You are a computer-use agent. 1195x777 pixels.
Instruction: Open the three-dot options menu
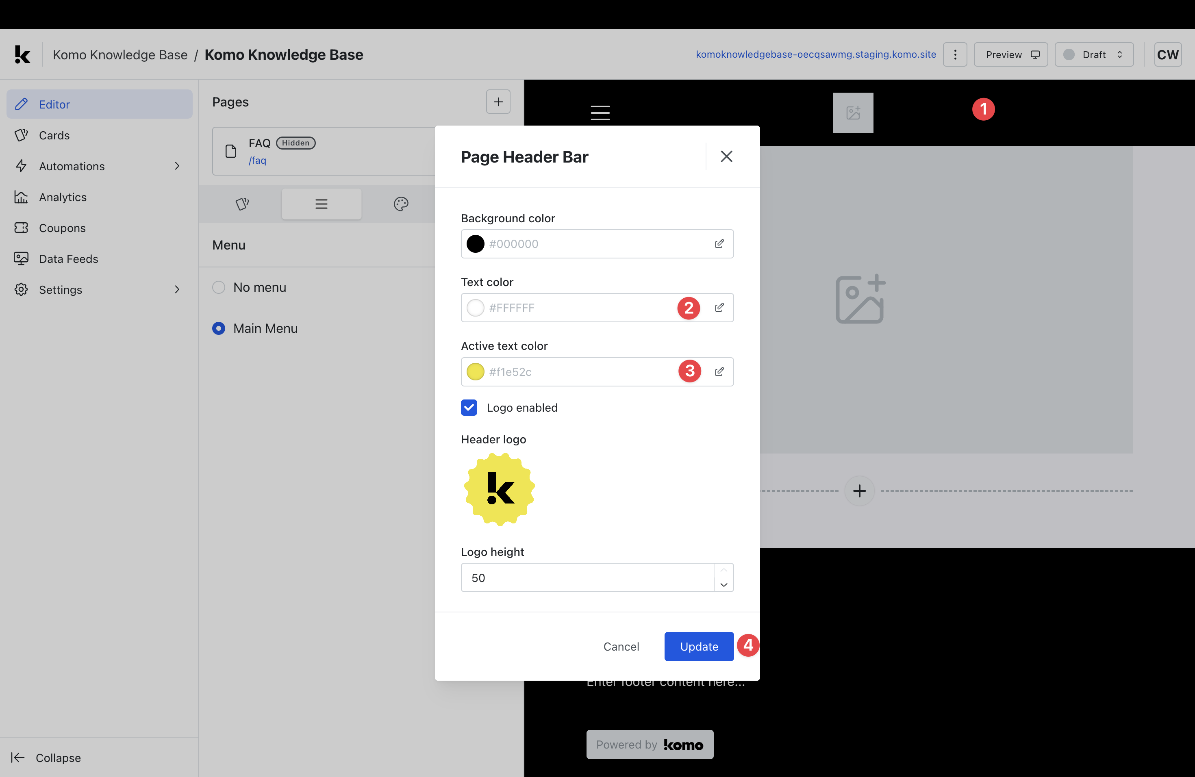click(955, 54)
